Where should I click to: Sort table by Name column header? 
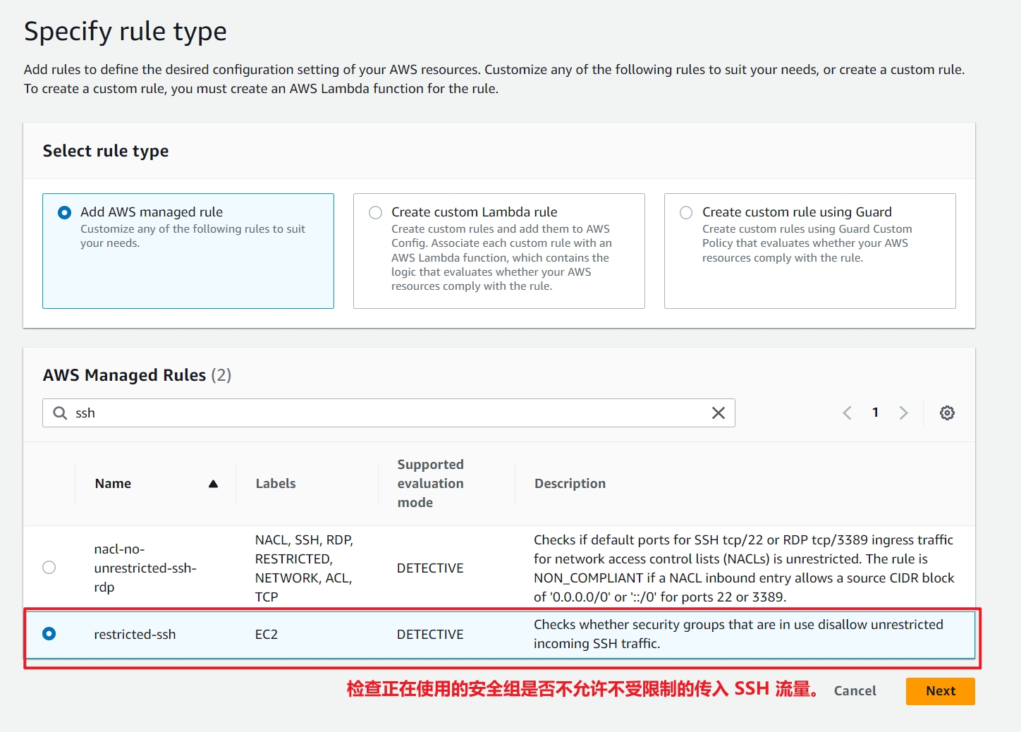pyautogui.click(x=114, y=484)
